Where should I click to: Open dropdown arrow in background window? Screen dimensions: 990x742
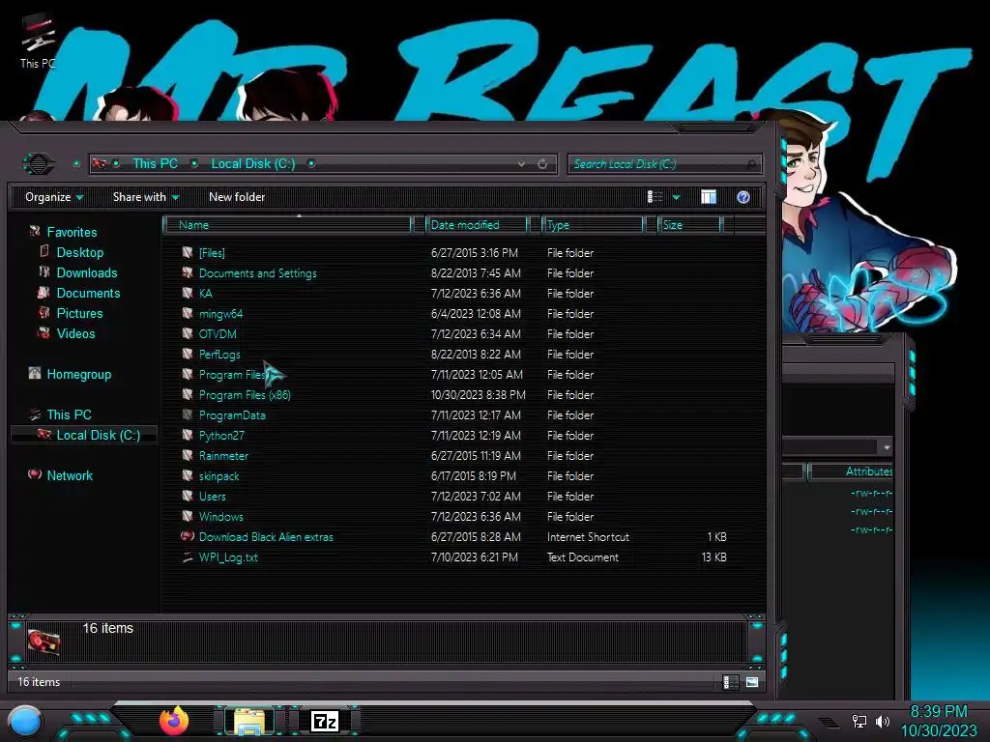tap(887, 446)
